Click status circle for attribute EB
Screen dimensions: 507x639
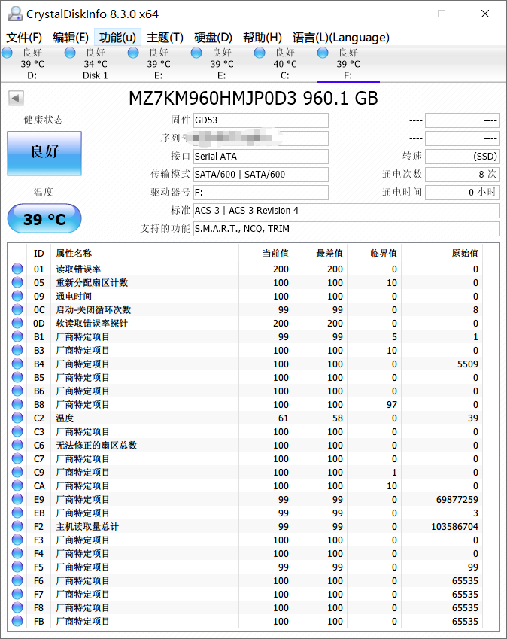point(17,513)
